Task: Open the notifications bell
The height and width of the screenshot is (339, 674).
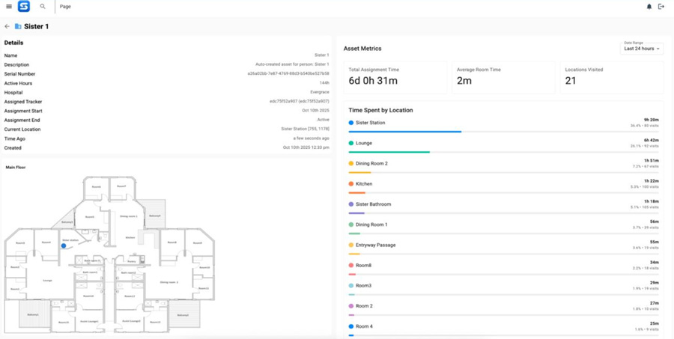Action: tap(649, 7)
